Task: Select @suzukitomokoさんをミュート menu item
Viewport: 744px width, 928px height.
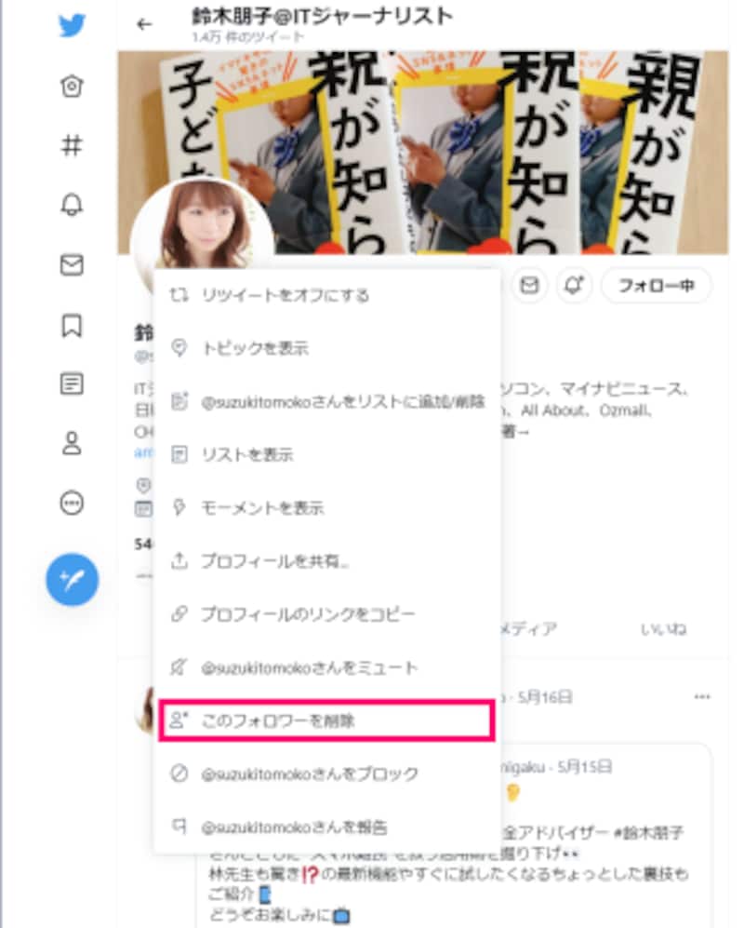Action: [326, 667]
